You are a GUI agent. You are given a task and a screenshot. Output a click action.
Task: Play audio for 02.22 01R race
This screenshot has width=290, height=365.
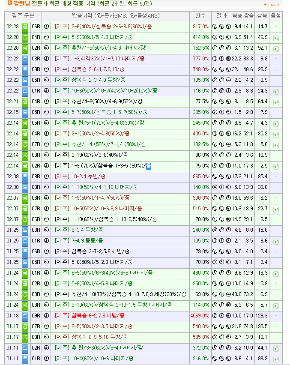click(276, 92)
